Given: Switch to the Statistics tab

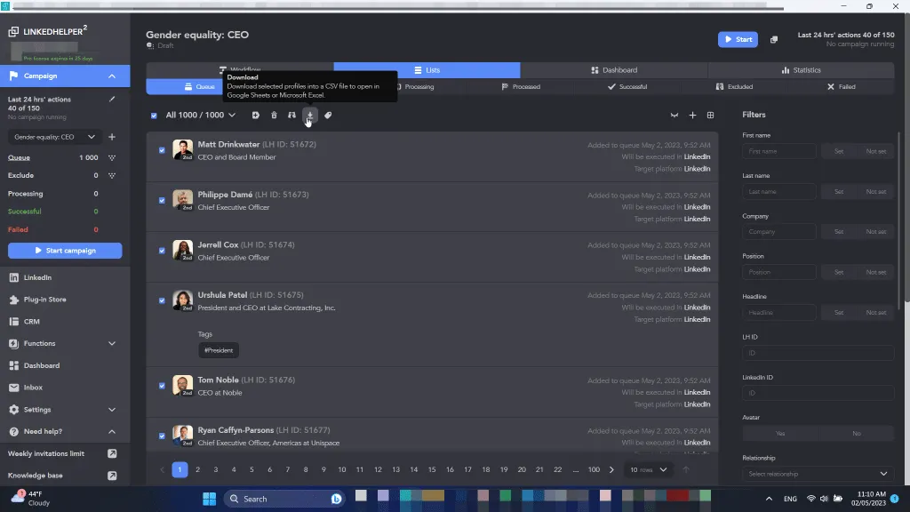Looking at the screenshot, I should tap(801, 70).
